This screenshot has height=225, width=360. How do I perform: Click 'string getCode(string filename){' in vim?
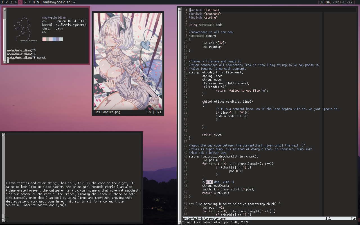coord(216,72)
